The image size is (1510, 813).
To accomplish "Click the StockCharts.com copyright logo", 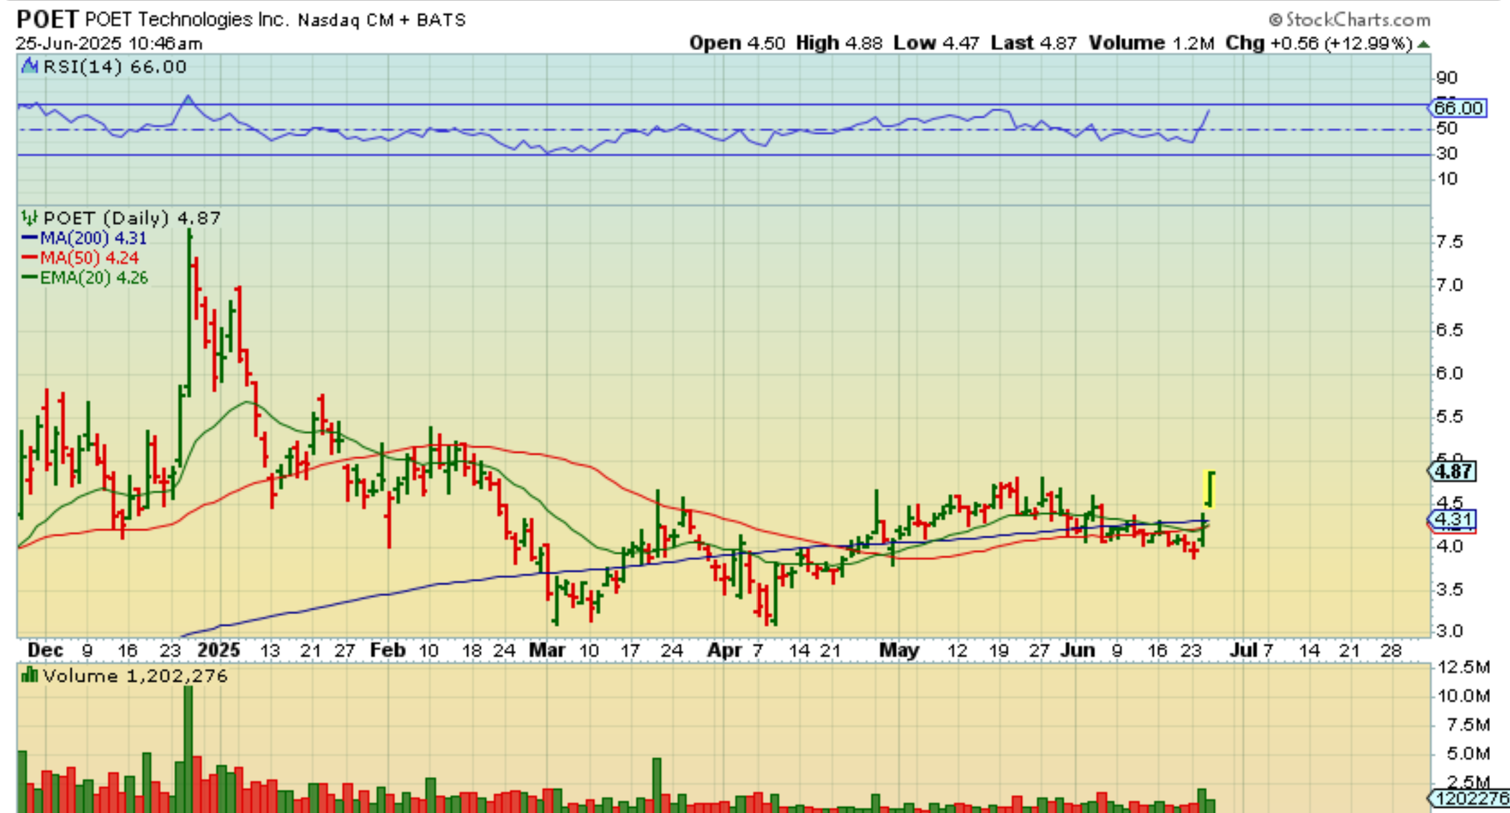I will click(1349, 19).
